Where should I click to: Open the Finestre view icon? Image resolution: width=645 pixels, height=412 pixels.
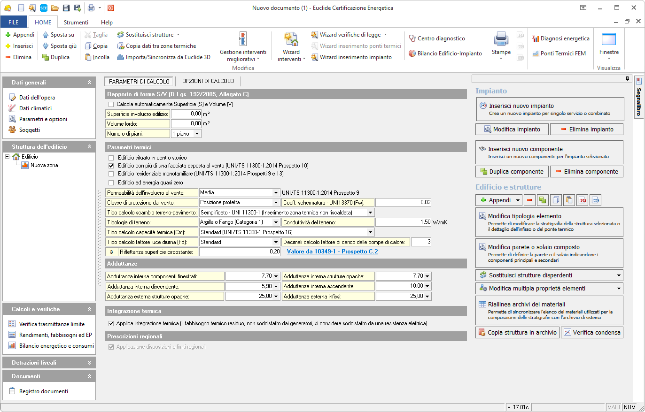pos(609,39)
